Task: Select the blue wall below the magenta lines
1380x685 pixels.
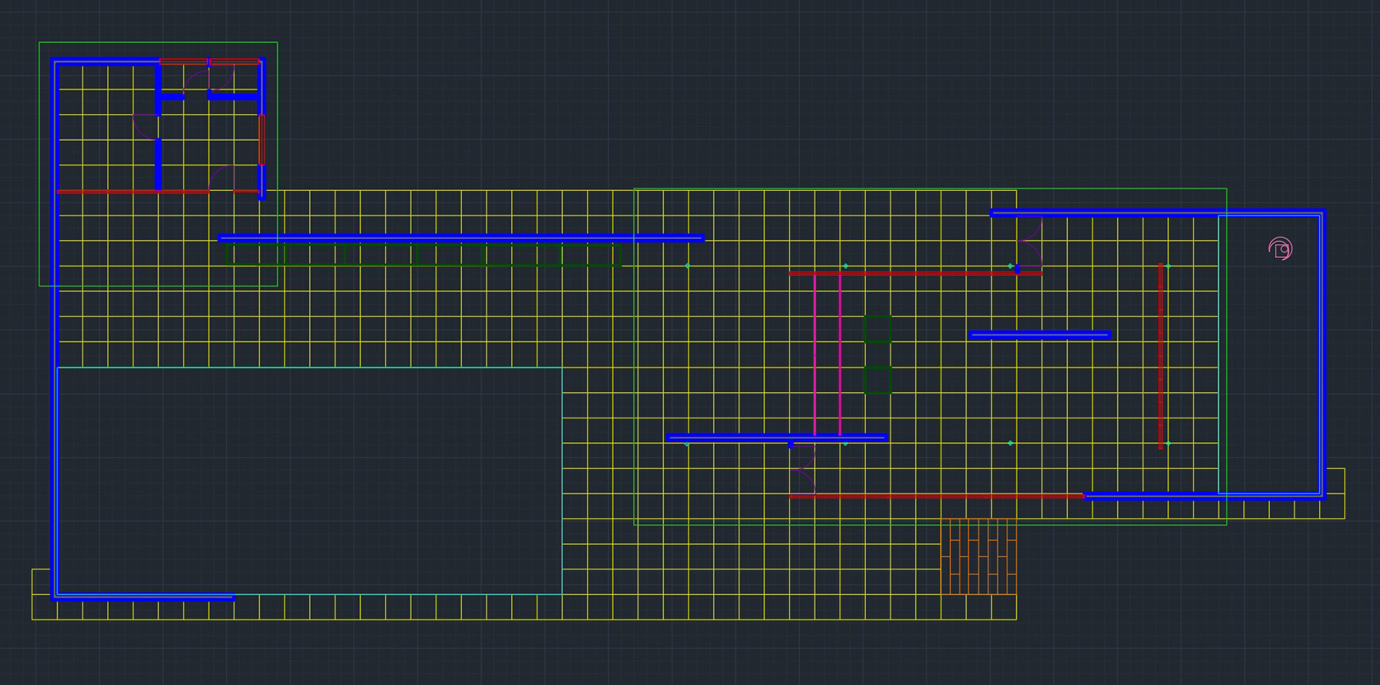Action: [x=777, y=437]
